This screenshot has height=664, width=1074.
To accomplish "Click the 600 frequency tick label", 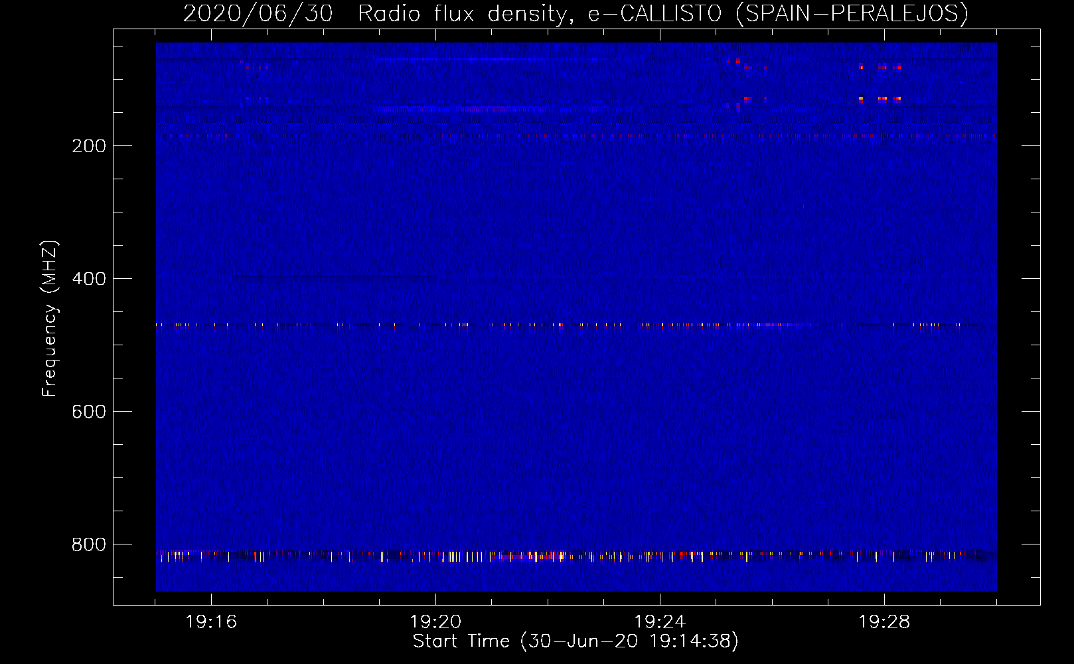I will coord(89,412).
